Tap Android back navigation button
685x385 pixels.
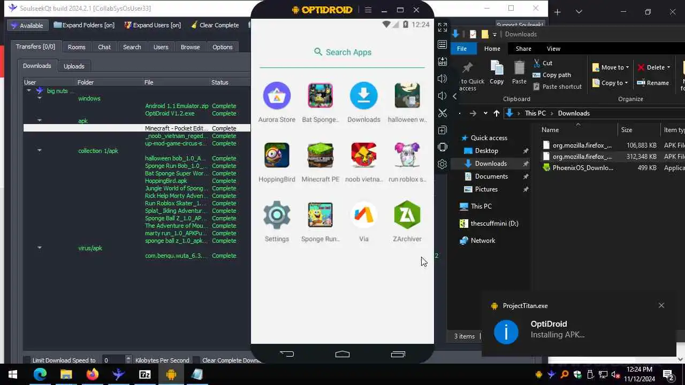click(287, 353)
